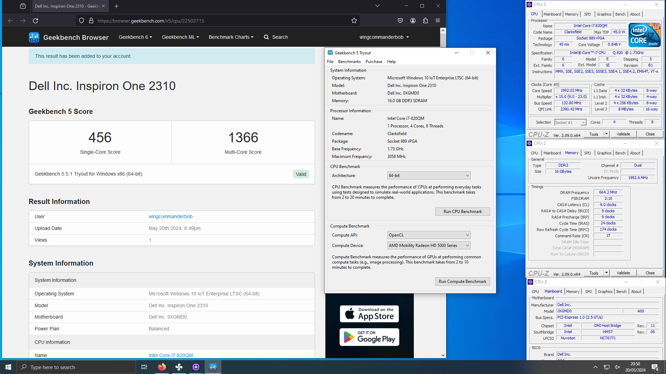The height and width of the screenshot is (374, 666).
Task: Click the Firefox tab list dropdown arrow
Action: pos(377,6)
